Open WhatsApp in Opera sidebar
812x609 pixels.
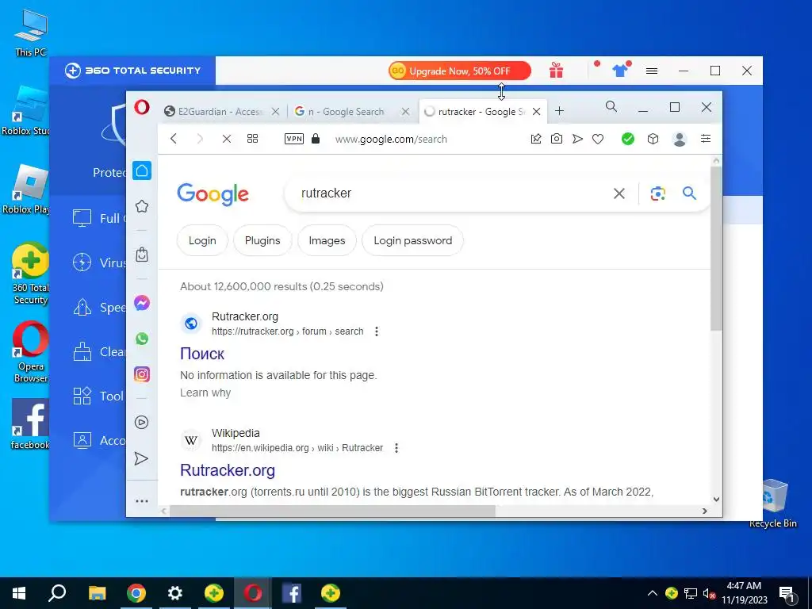(142, 339)
